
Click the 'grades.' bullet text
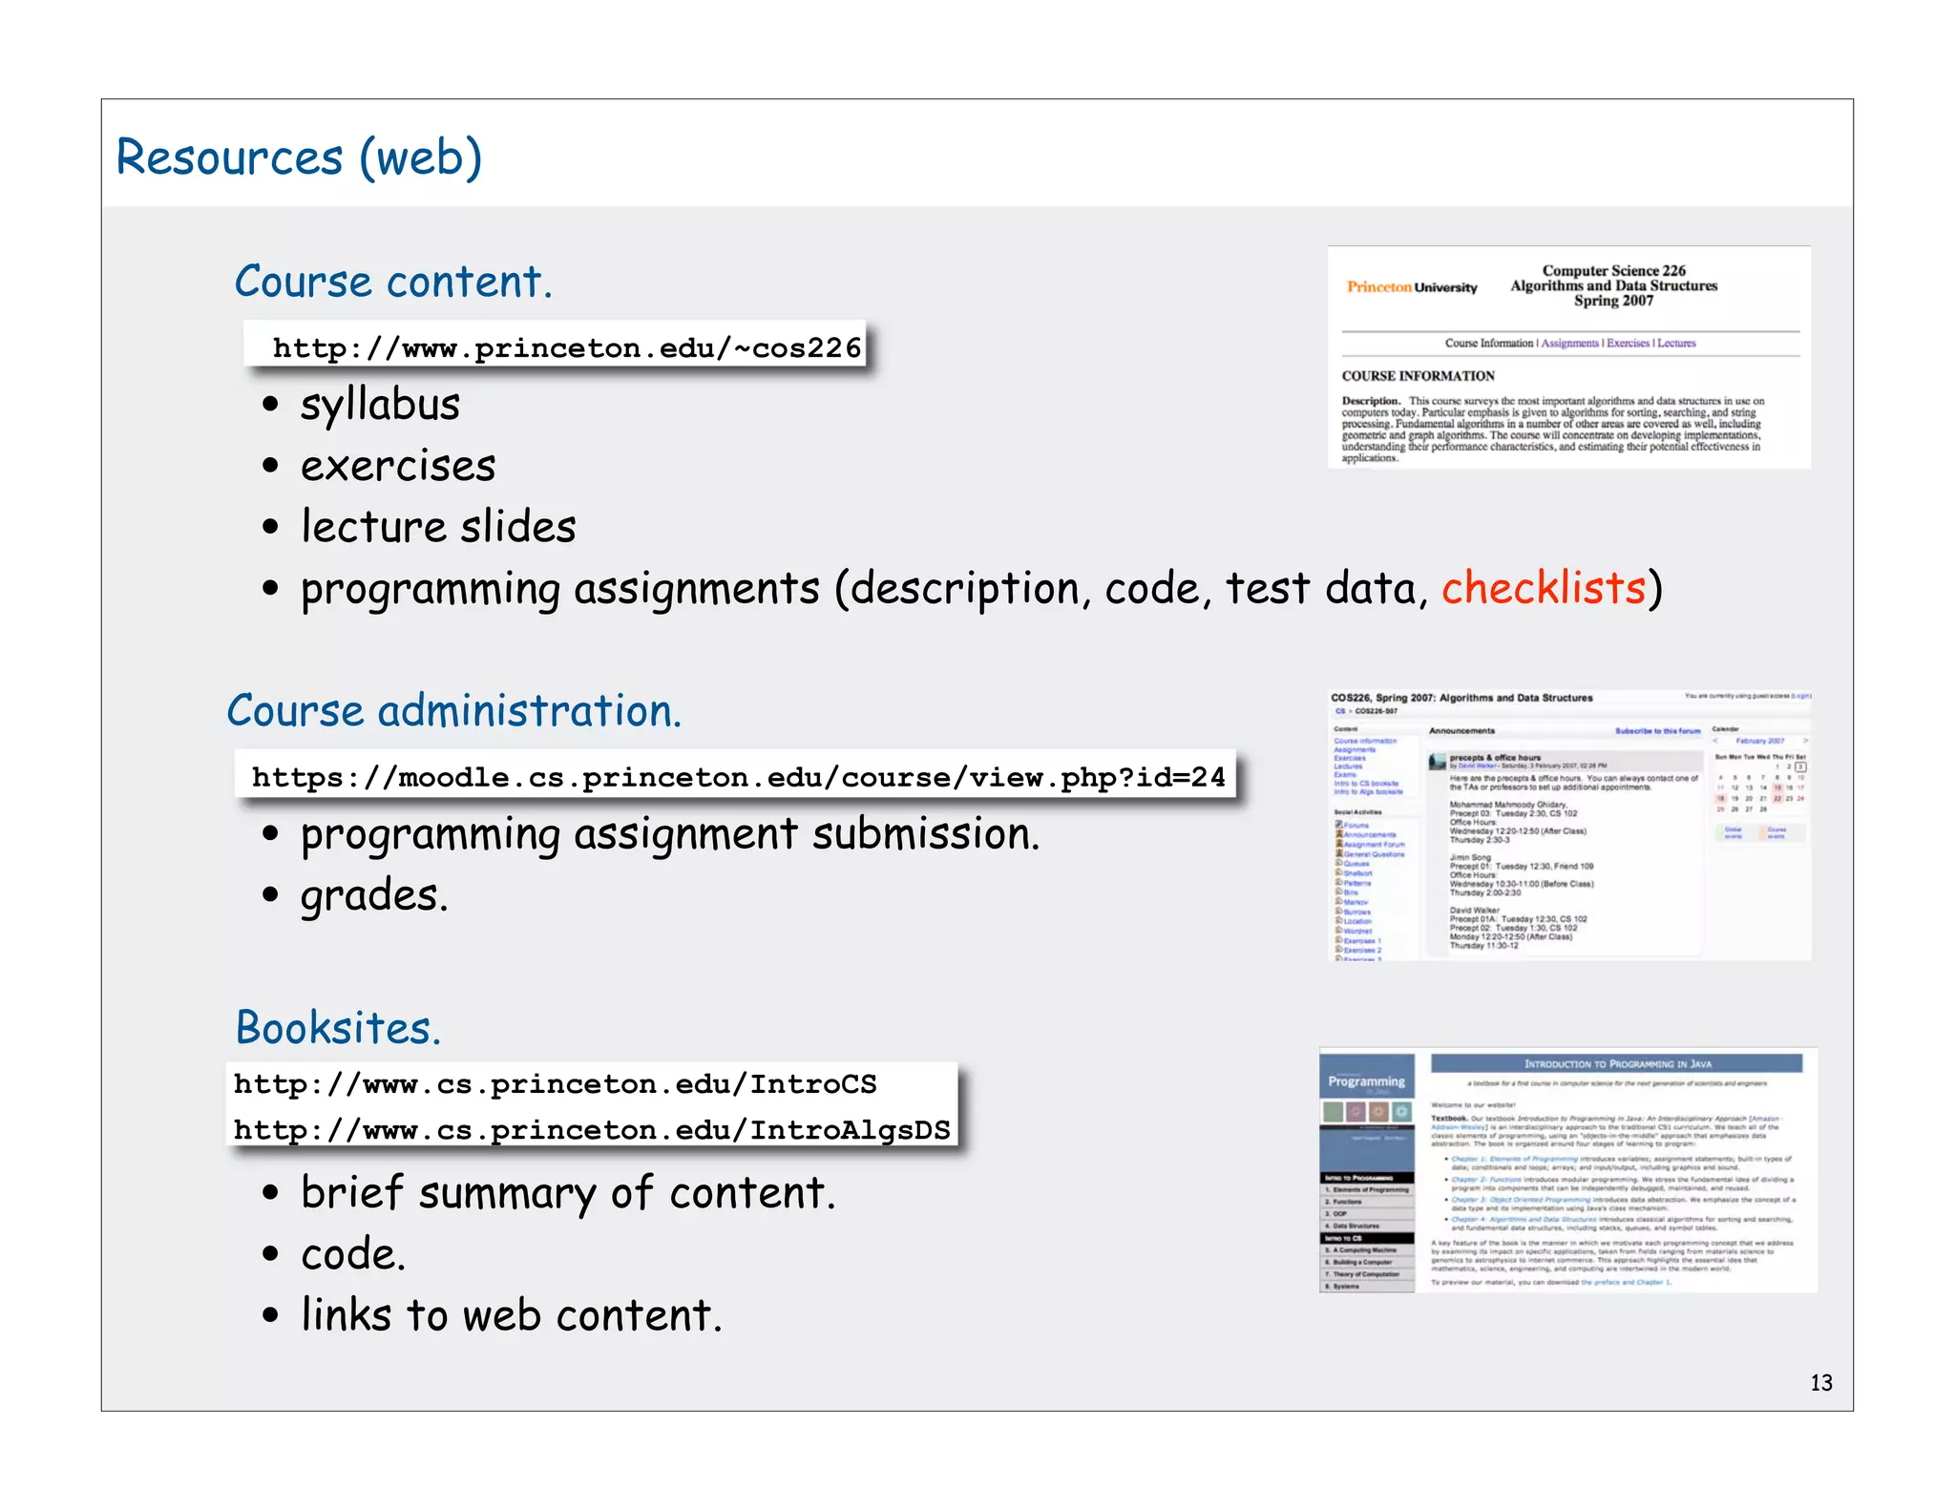pyautogui.click(x=374, y=896)
